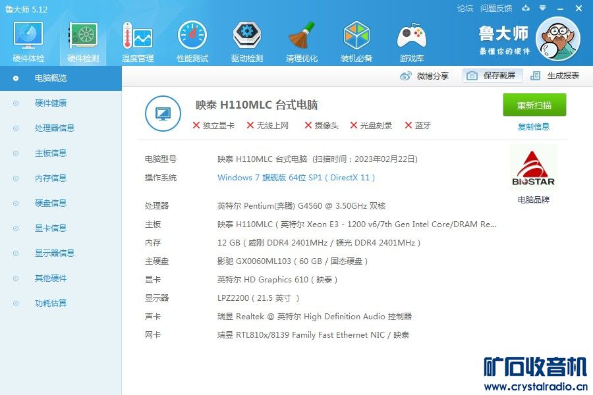Open 温度管理 temperature management

138,41
